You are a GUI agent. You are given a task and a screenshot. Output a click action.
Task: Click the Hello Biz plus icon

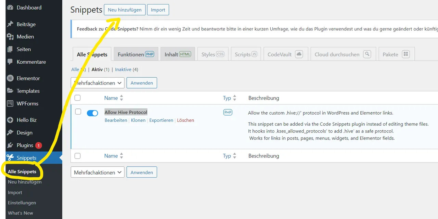[x=10, y=120]
